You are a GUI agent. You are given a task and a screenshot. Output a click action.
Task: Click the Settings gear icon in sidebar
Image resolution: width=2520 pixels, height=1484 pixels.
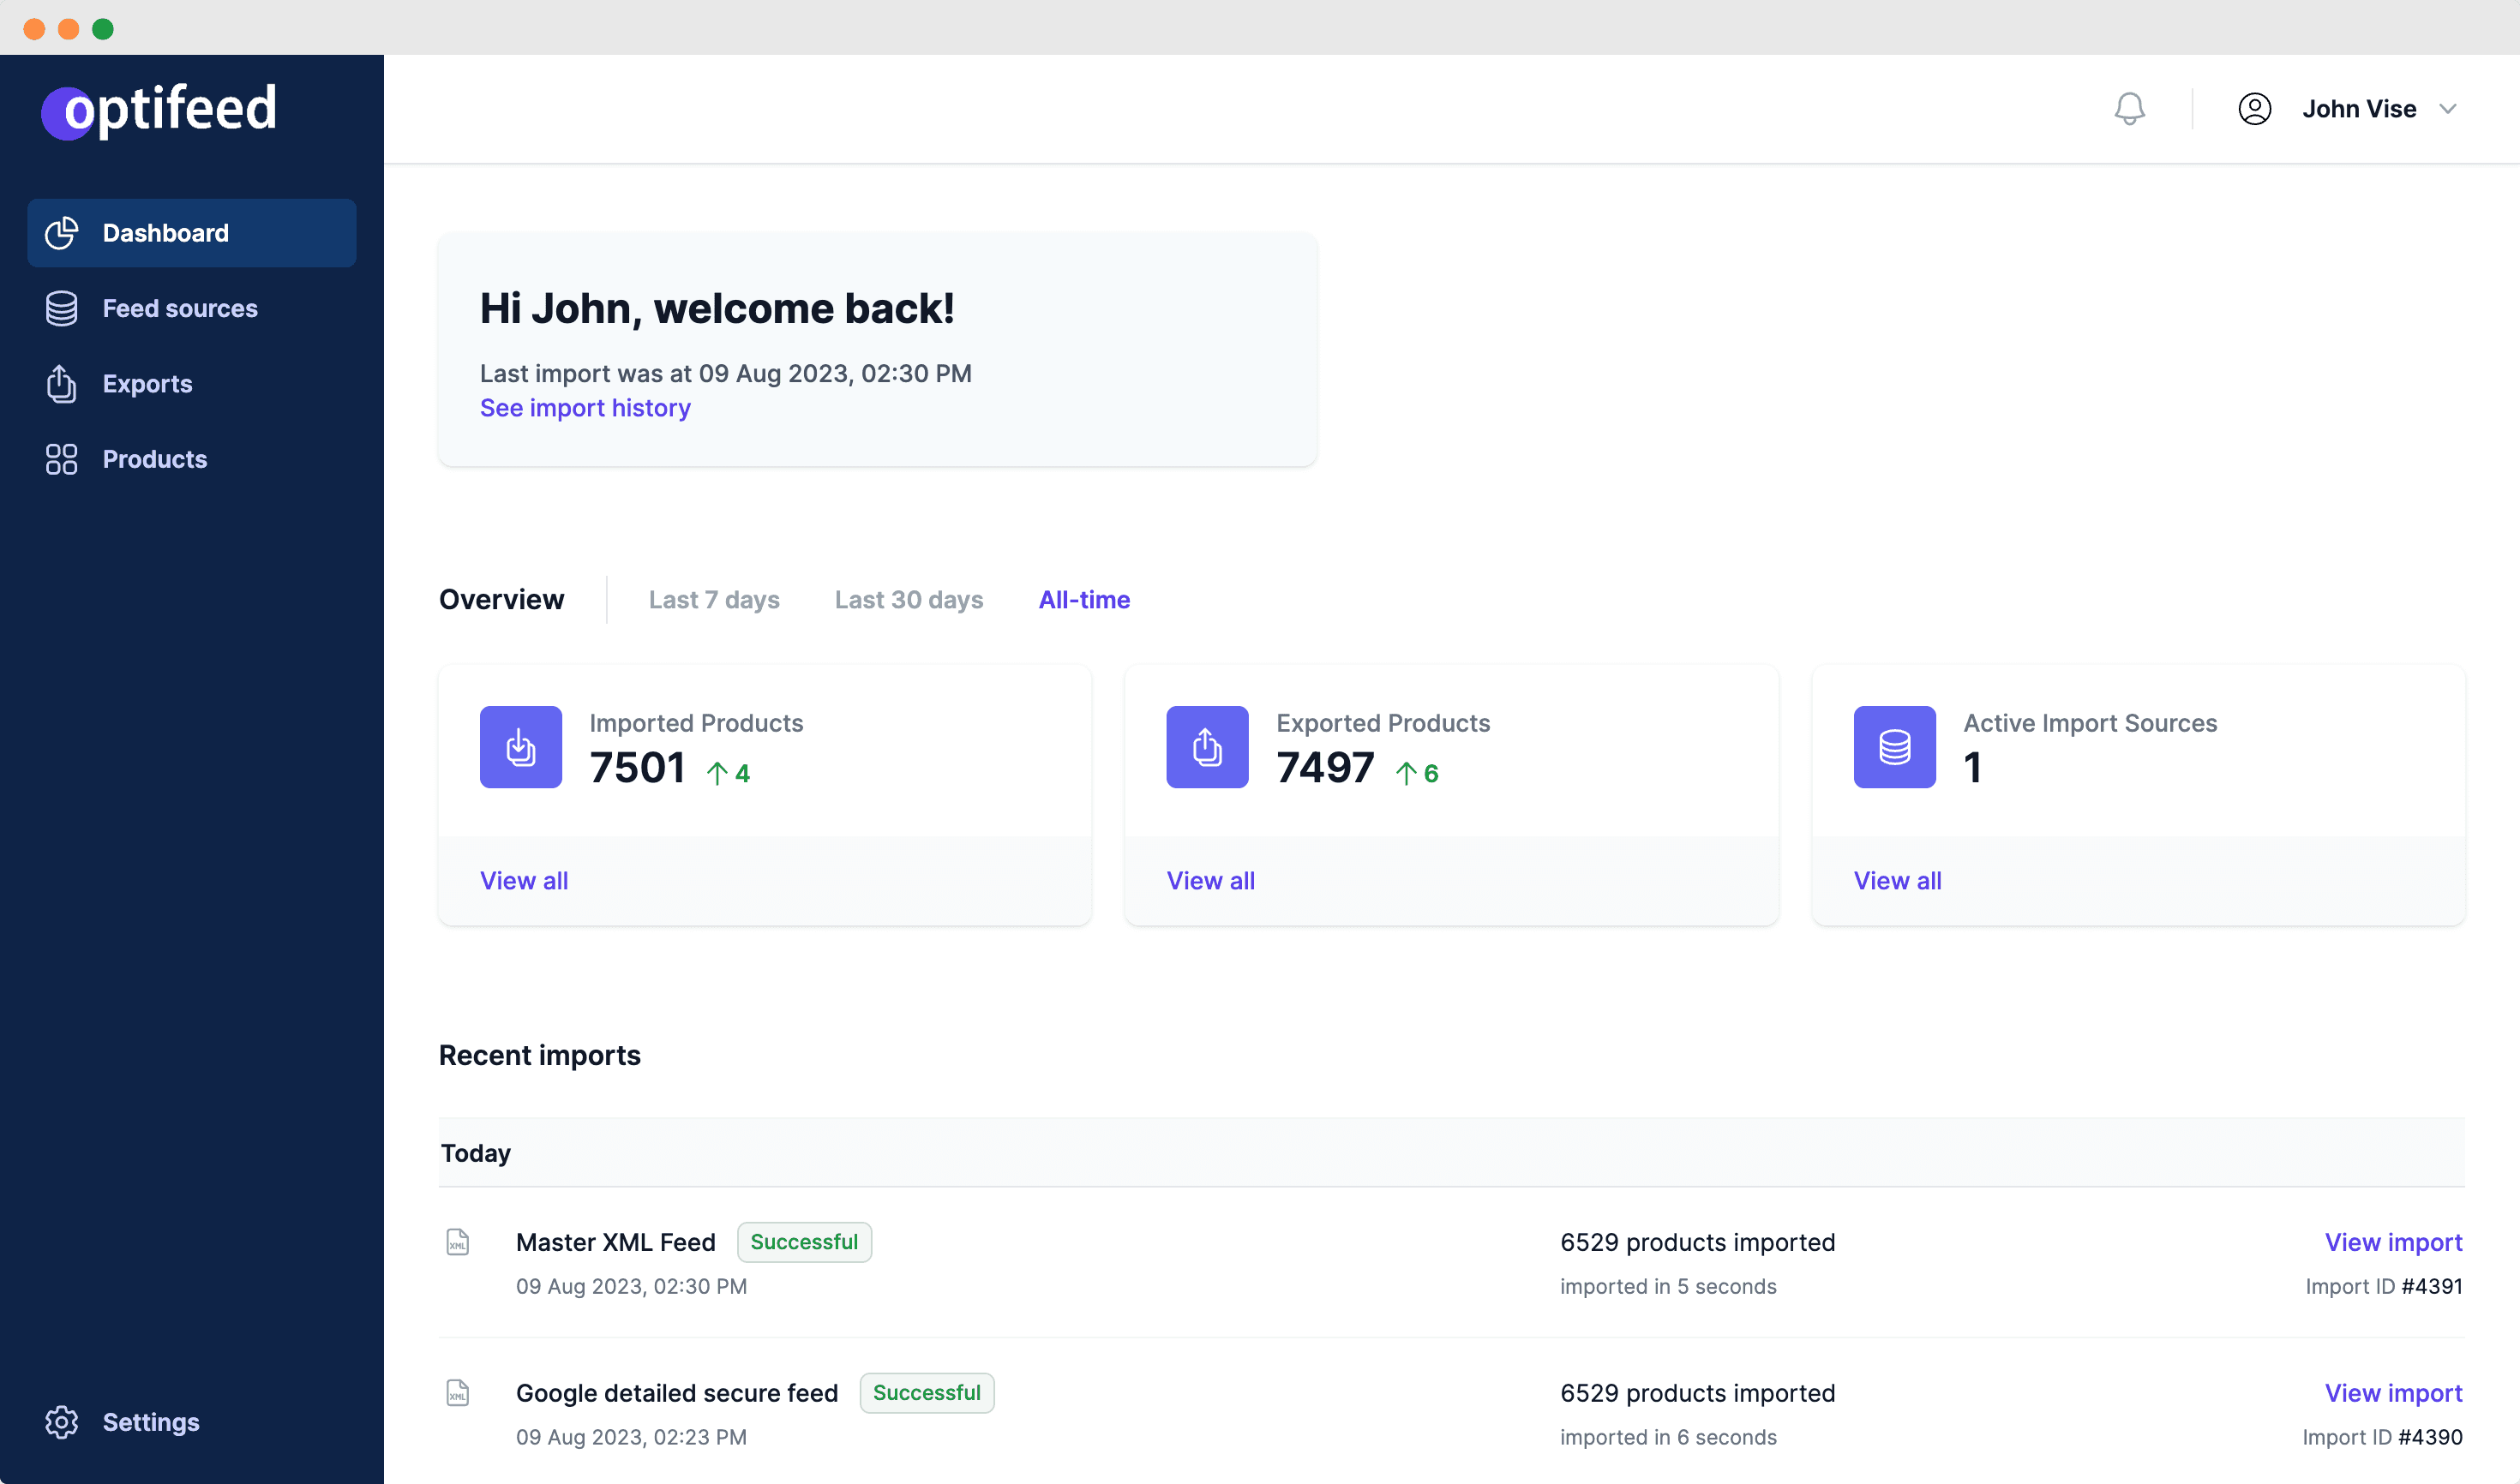pyautogui.click(x=61, y=1421)
